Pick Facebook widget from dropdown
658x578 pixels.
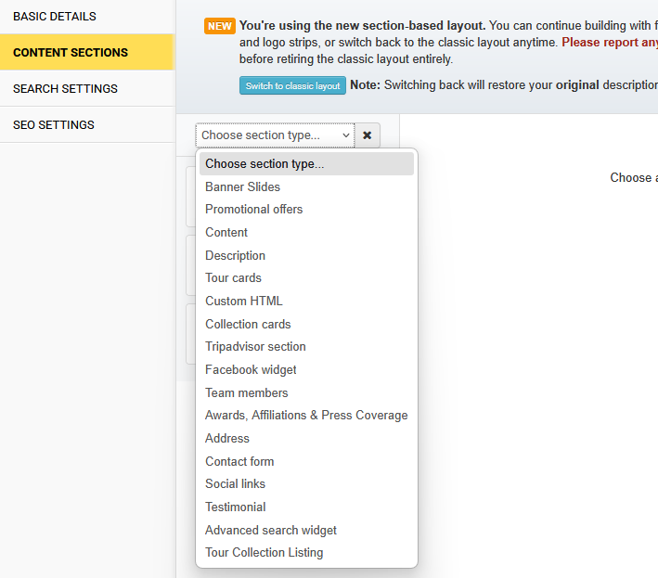[x=251, y=369]
